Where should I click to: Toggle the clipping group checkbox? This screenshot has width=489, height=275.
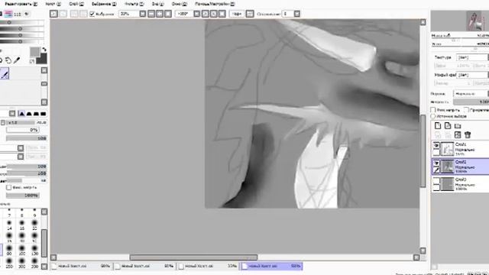[466, 110]
